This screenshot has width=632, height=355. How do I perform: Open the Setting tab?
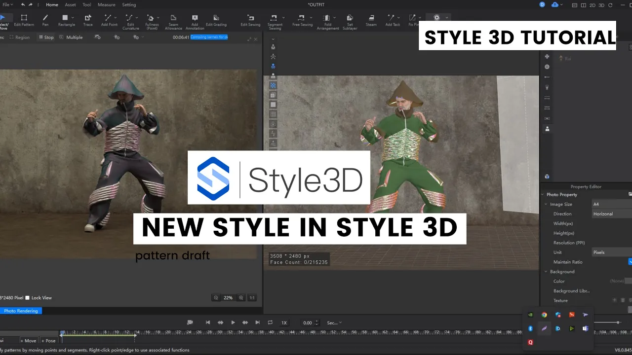pos(129,4)
